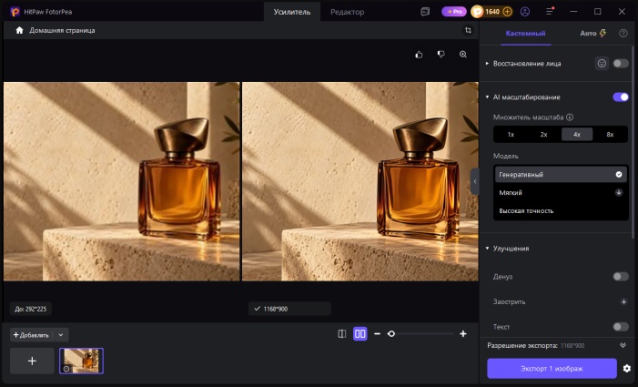Click Экспорт 1 изображ button

552,368
